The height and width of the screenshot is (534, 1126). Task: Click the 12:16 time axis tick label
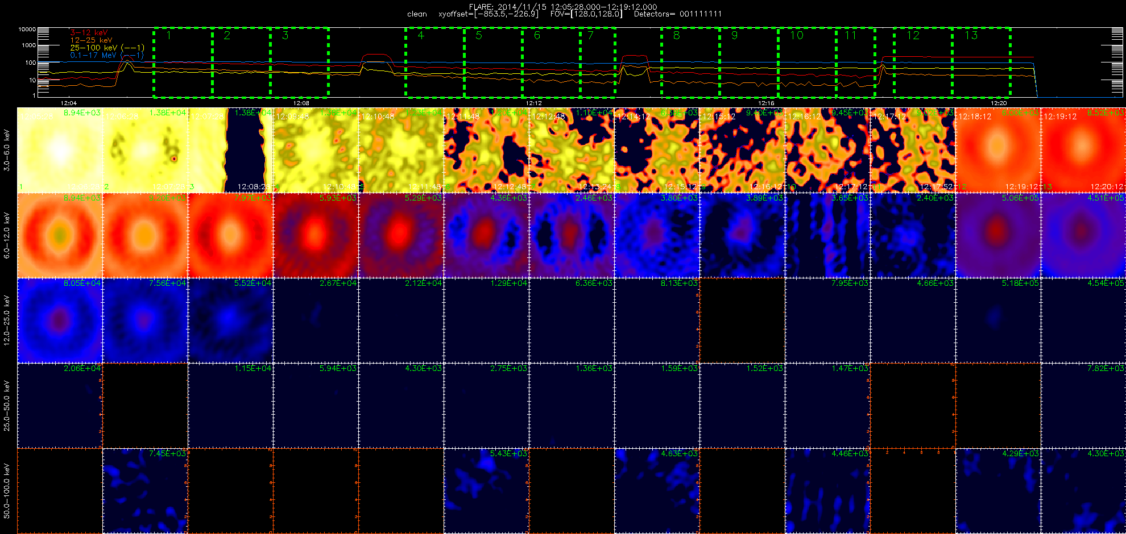coord(766,103)
